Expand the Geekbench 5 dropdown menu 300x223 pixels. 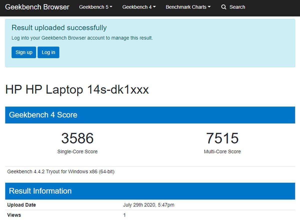pyautogui.click(x=95, y=7)
